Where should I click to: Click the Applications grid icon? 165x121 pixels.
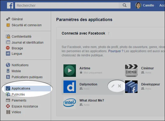8,88
